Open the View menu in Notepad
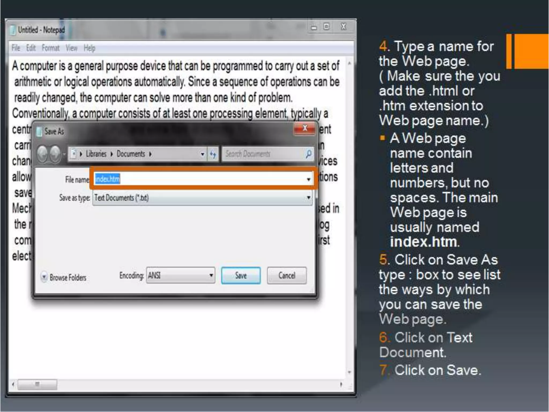This screenshot has width=549, height=412. (x=72, y=48)
